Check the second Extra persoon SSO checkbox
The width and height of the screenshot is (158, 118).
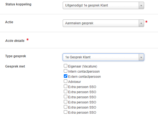(x=65, y=92)
